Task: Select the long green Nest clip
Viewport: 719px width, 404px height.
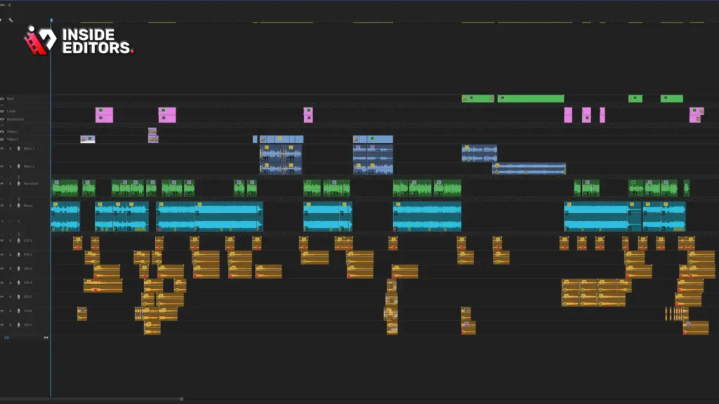Action: 531,98
